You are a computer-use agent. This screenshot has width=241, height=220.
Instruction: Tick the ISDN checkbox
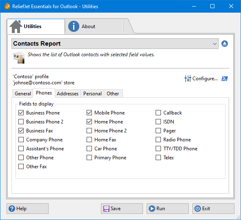(x=158, y=121)
